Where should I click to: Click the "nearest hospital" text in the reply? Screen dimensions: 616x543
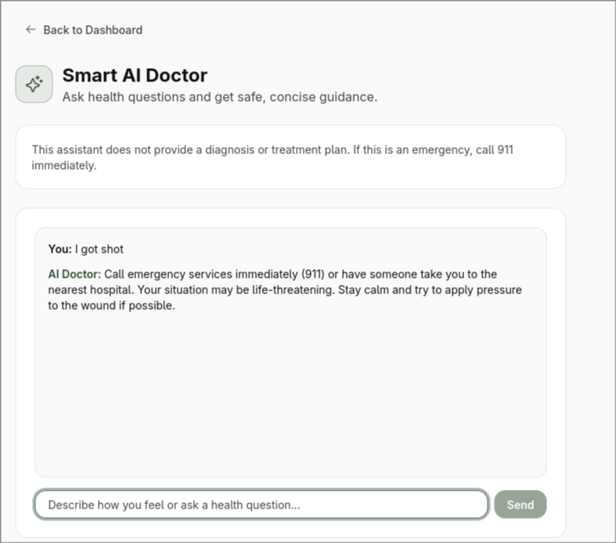(x=91, y=289)
